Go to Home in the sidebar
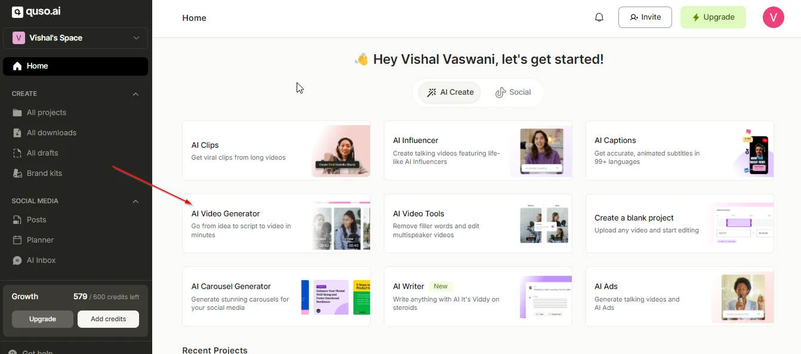 pos(75,66)
